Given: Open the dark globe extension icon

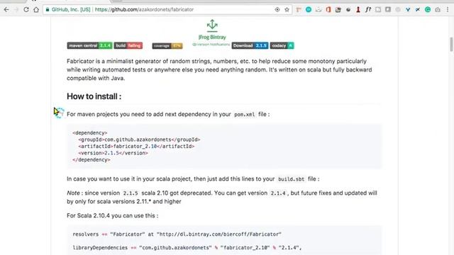Looking at the screenshot, I should (348, 9).
